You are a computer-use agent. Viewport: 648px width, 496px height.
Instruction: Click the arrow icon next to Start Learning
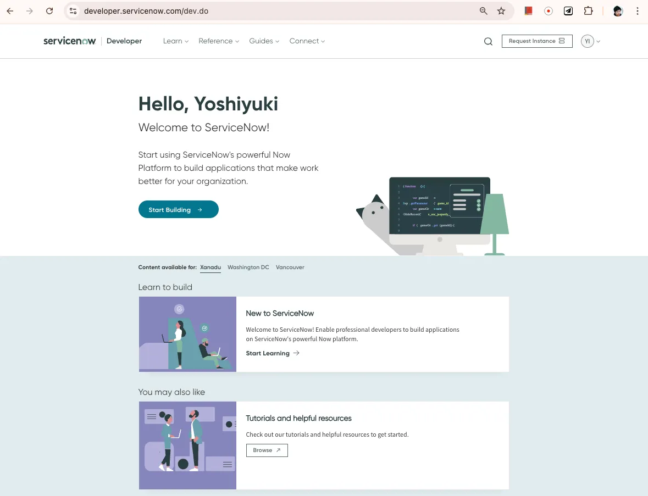click(296, 353)
